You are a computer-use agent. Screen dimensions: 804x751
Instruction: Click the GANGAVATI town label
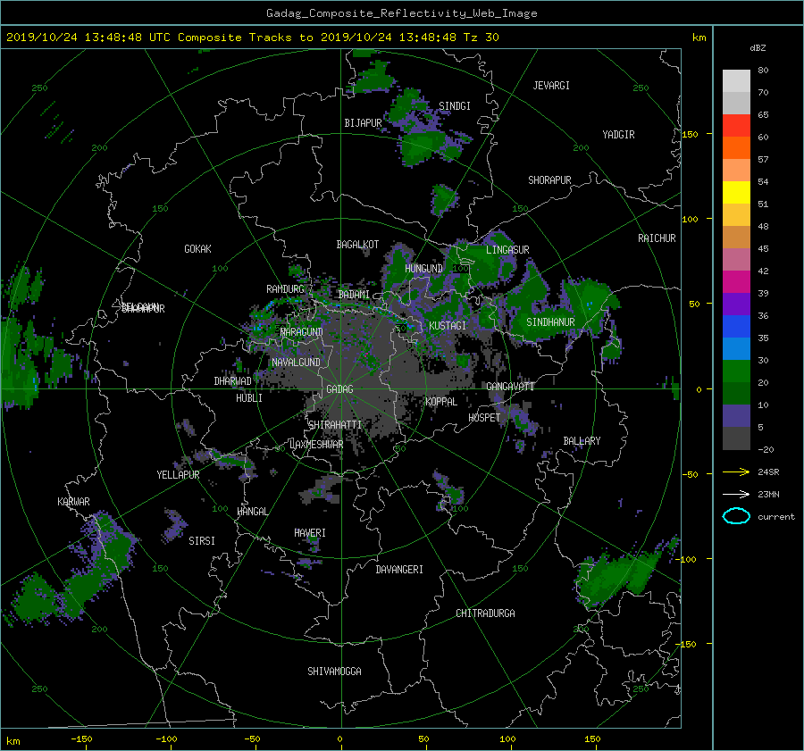pyautogui.click(x=510, y=386)
